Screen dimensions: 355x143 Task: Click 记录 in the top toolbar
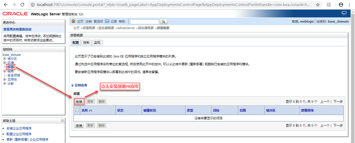click(x=114, y=22)
